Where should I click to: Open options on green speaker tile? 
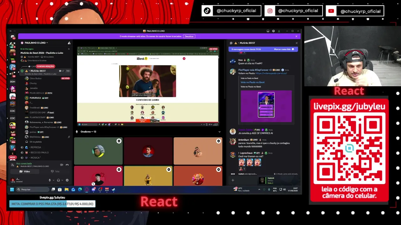coord(119,141)
